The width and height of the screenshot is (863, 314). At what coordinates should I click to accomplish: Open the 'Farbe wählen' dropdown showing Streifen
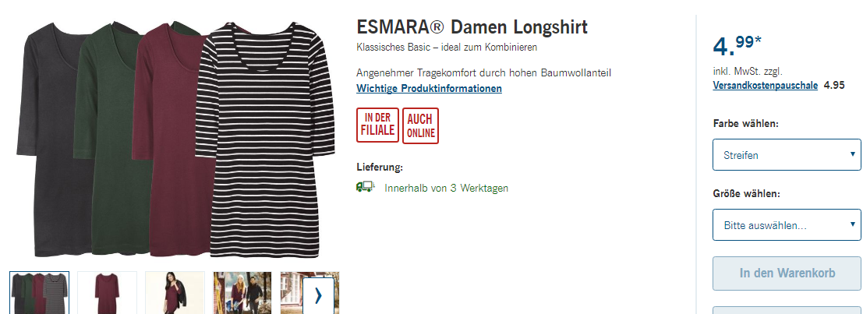(787, 155)
